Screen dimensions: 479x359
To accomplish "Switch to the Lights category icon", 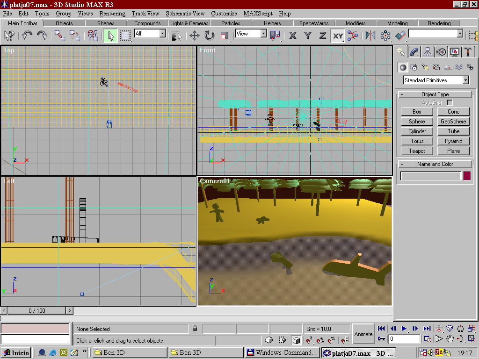I will tap(425, 67).
